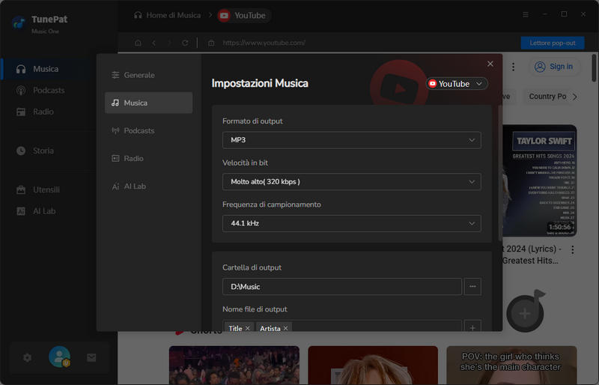Screen dimensions: 599x385
Task: Click the Cartella di output path field
Action: click(x=342, y=286)
